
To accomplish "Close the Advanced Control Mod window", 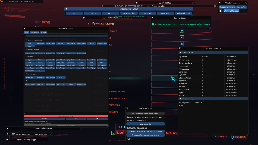I will click(x=41, y=2).
